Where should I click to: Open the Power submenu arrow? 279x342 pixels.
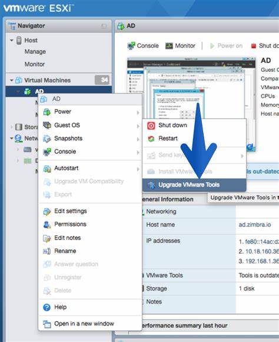click(x=138, y=113)
